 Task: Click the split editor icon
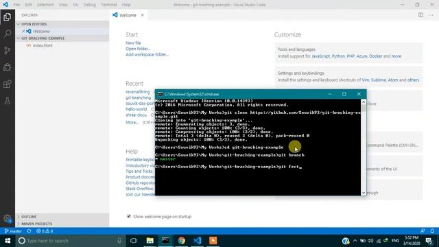pyautogui.click(x=420, y=15)
